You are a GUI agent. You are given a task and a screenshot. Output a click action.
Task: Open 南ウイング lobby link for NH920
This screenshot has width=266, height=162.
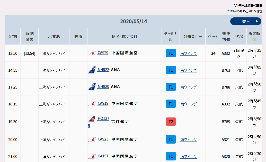(x=189, y=87)
